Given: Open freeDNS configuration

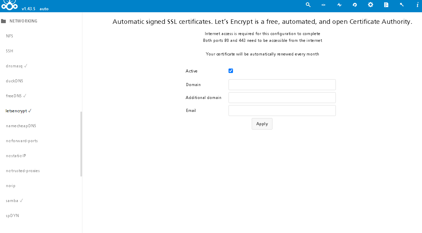Looking at the screenshot, I should (x=16, y=96).
